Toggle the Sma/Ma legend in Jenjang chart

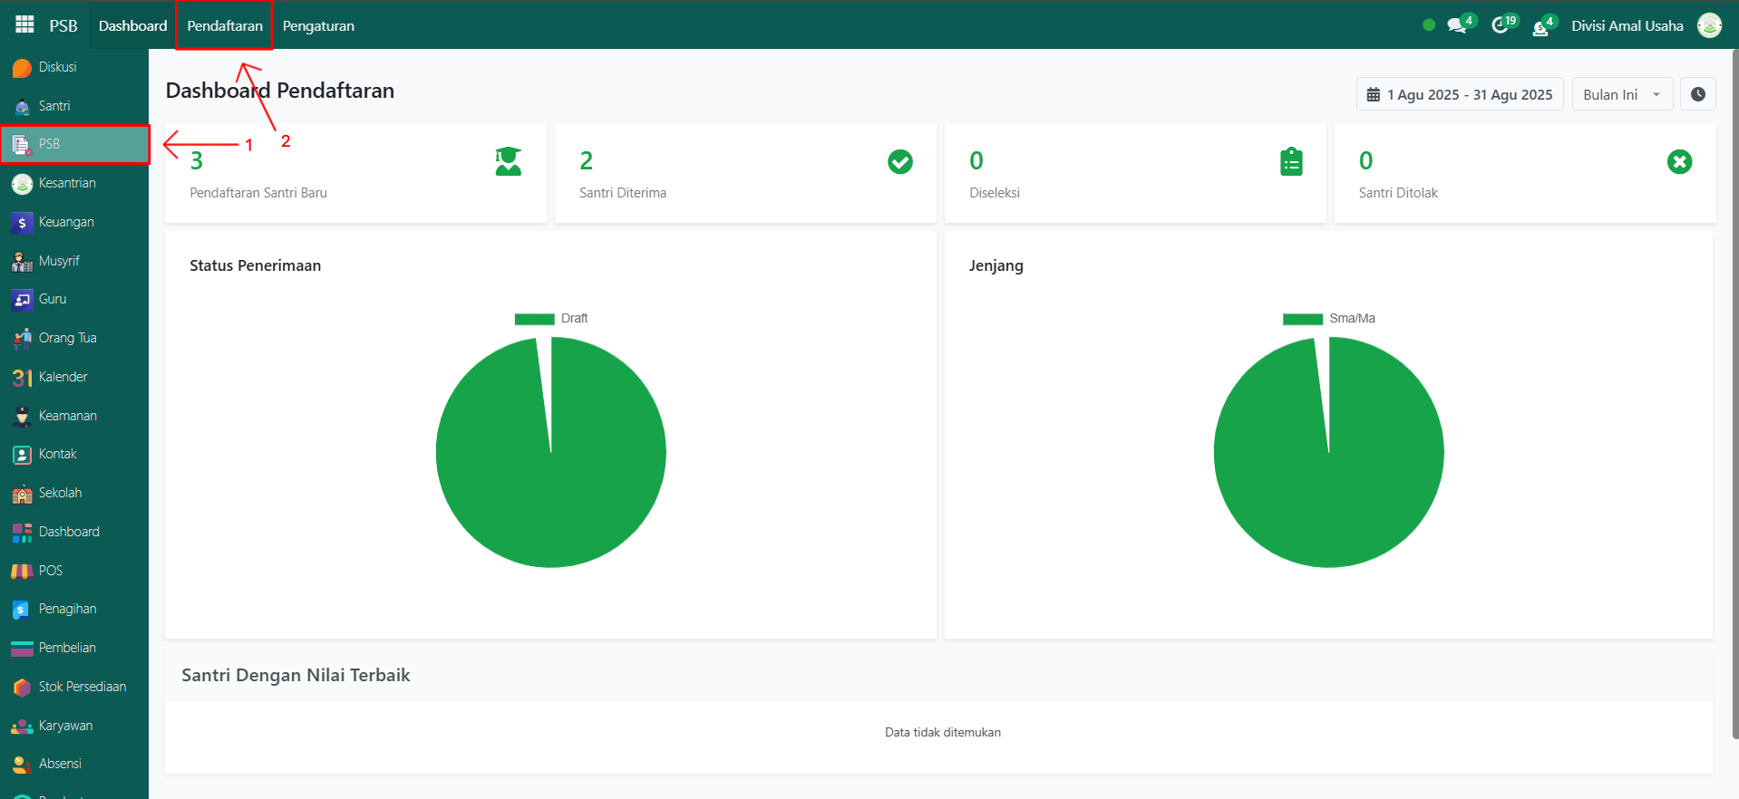(1328, 319)
